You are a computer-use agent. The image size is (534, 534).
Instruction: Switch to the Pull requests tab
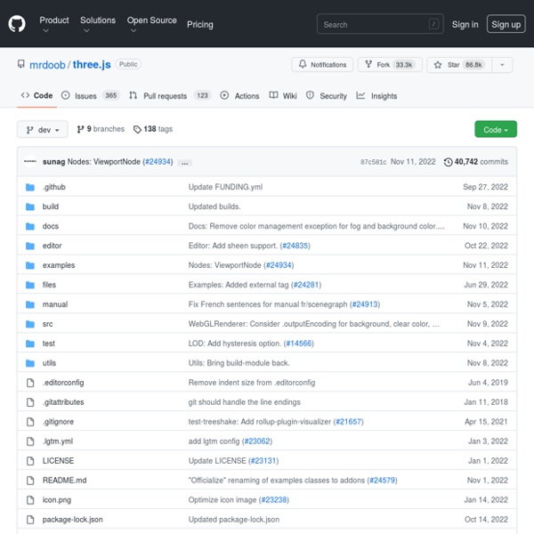point(170,96)
